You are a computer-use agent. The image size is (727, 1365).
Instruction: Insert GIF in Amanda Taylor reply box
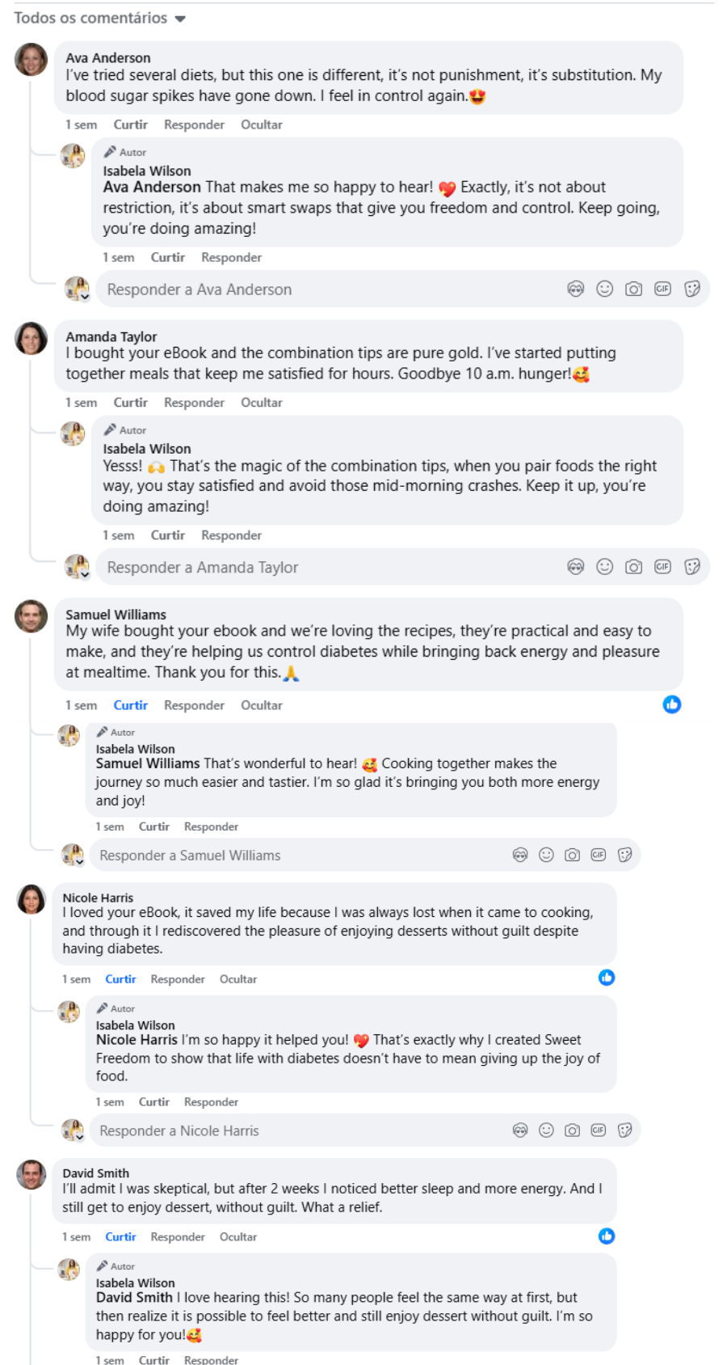point(662,568)
